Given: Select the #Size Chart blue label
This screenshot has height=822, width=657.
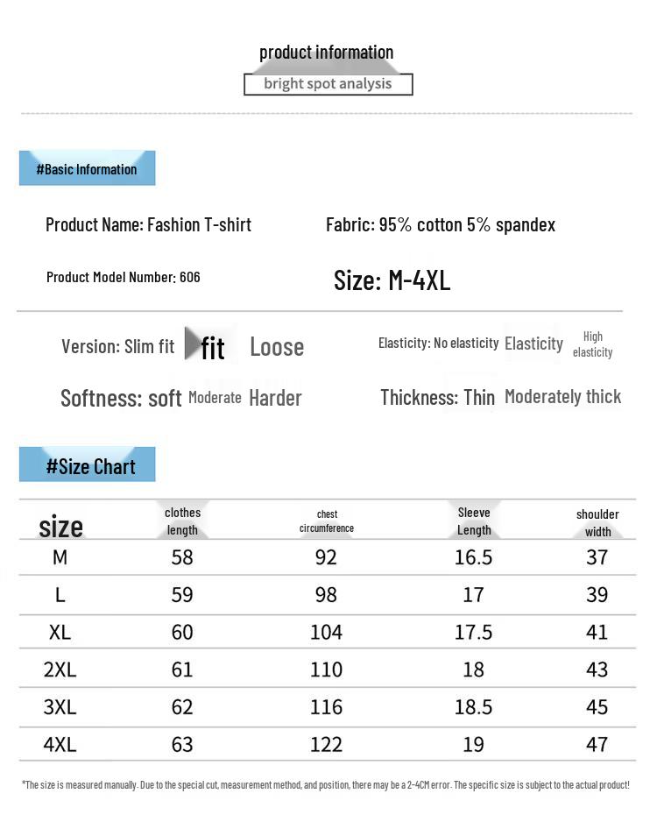Looking at the screenshot, I should click(x=87, y=464).
